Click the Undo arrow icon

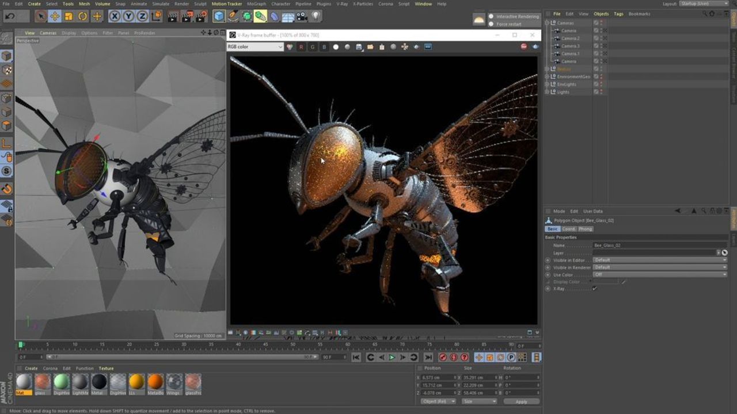[10, 16]
